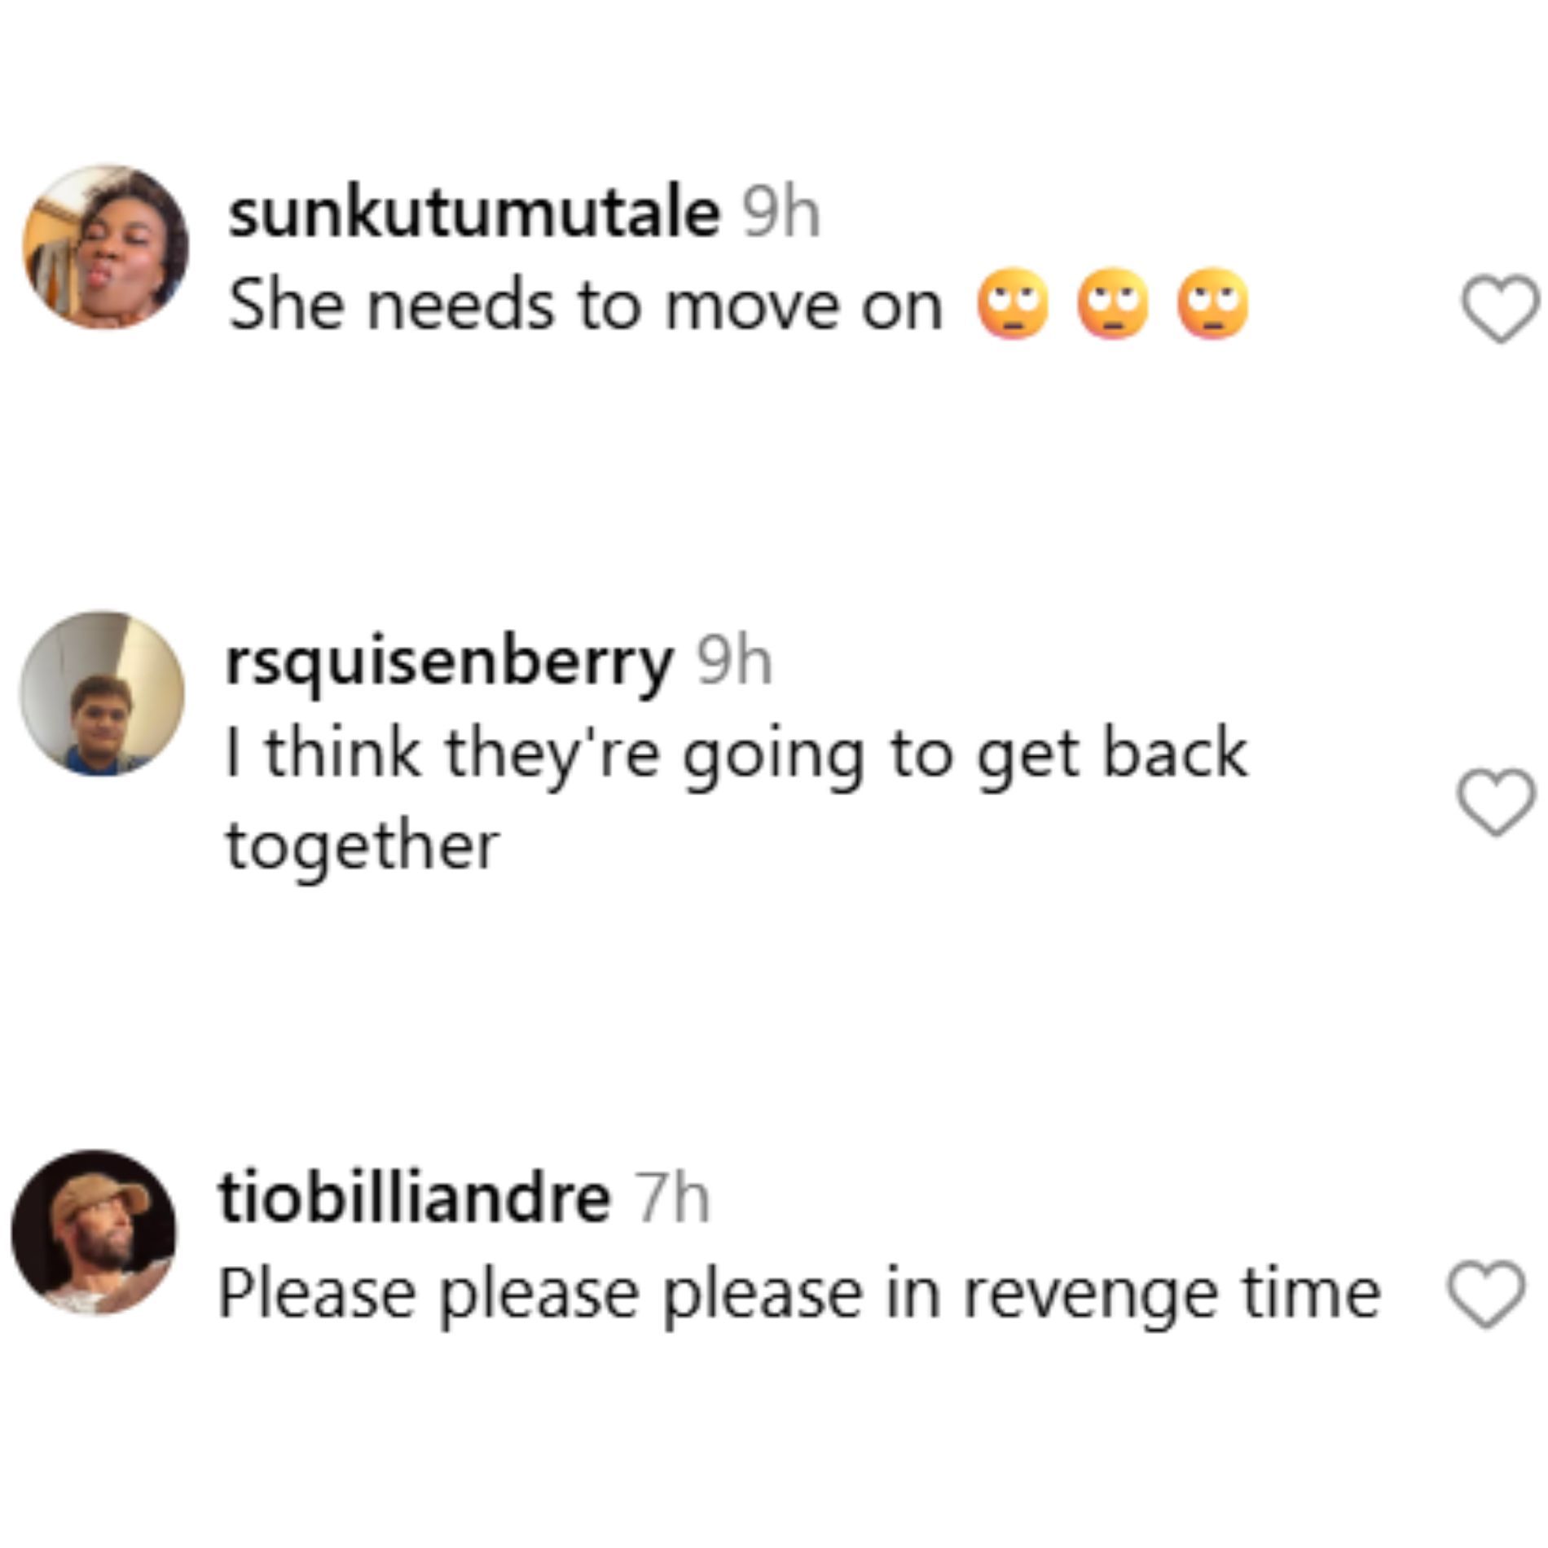Like tiobilliandre's revenge time comment
The height and width of the screenshot is (1548, 1548).
coord(1485,1295)
